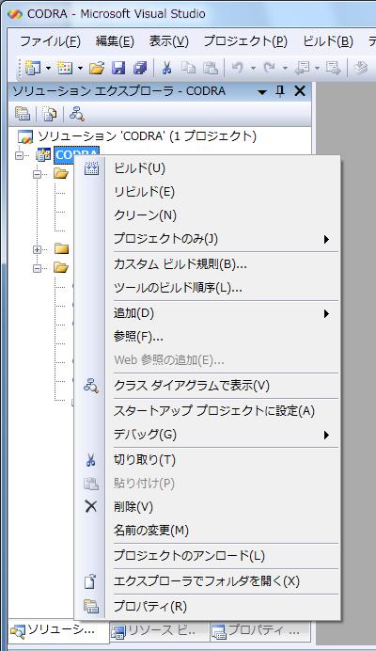The image size is (376, 651).
Task: Click the Save floppy disk icon
Action: click(x=118, y=68)
